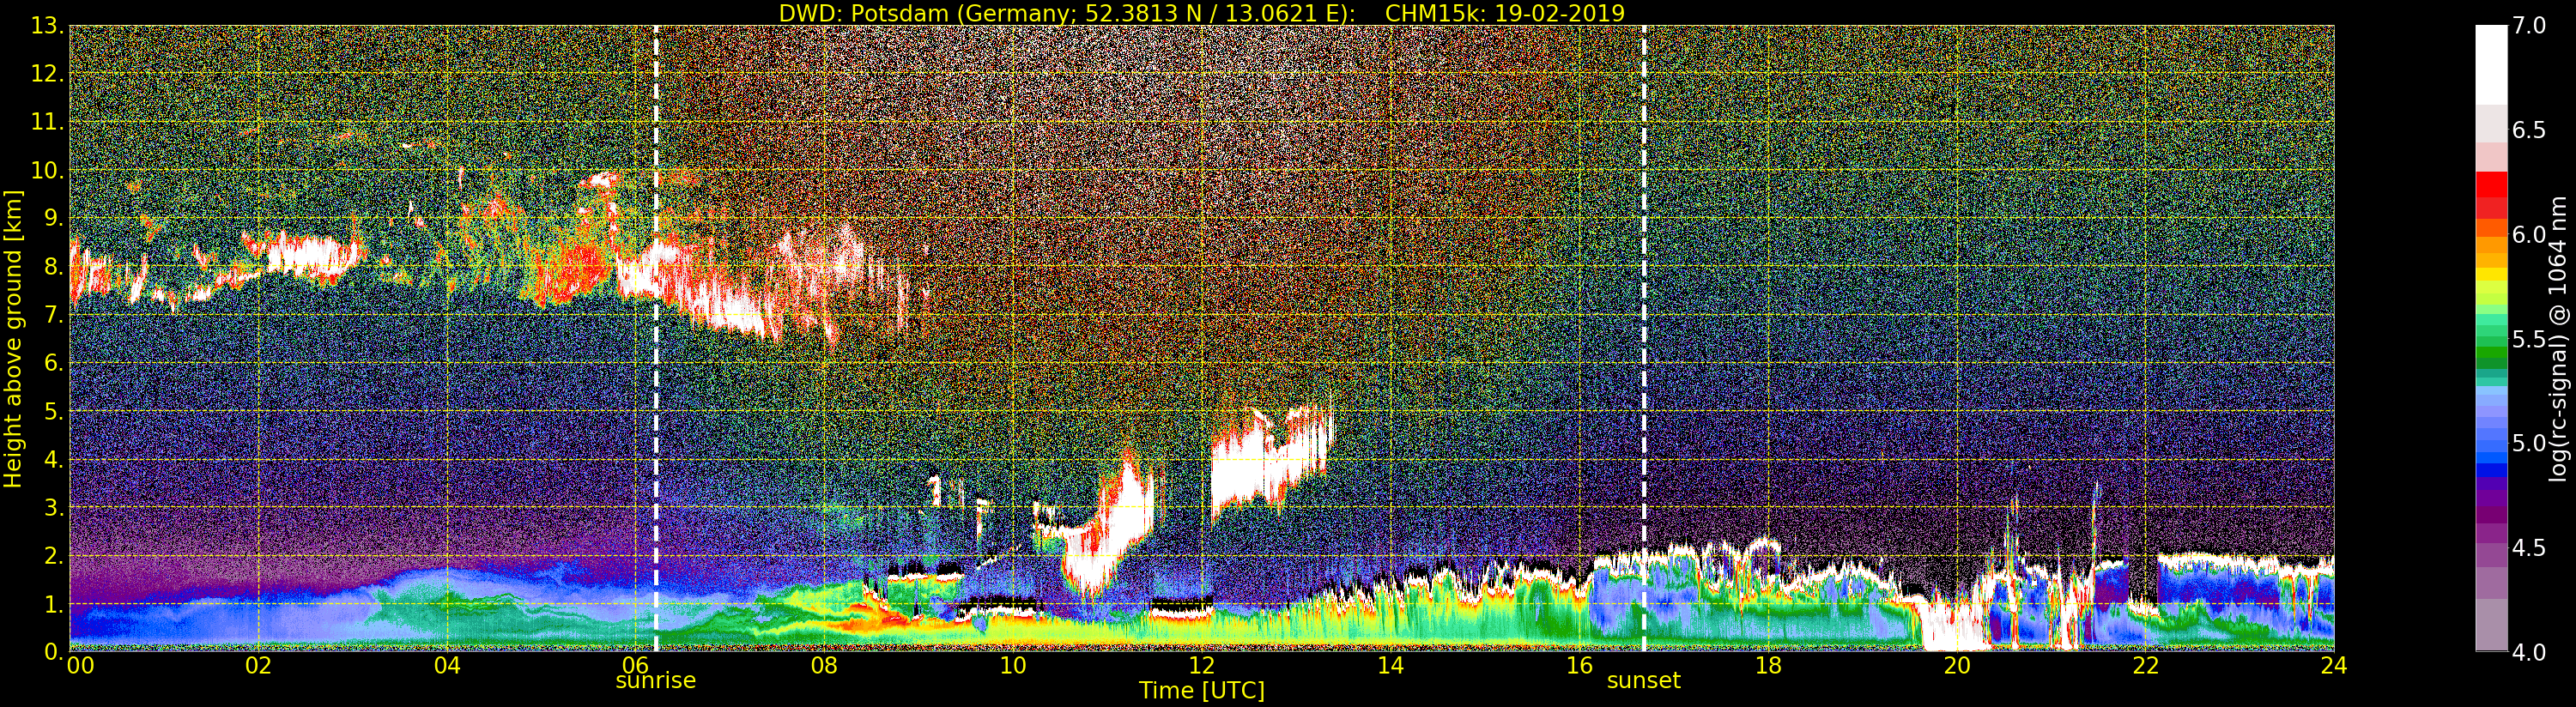
Task: Click the '16' tick on time axis
Action: 1579,665
